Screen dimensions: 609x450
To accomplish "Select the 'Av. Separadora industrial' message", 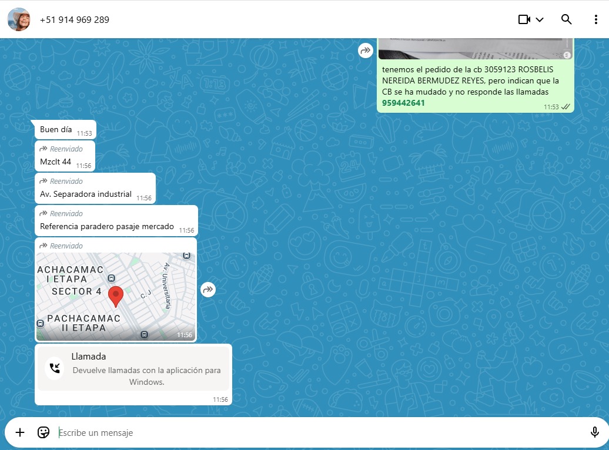I will pyautogui.click(x=86, y=194).
